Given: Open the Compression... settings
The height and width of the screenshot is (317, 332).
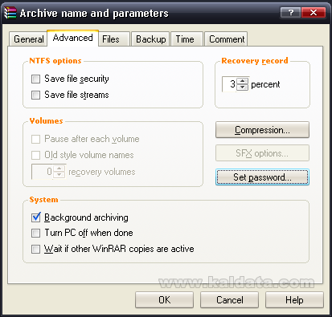Looking at the screenshot, I should (262, 130).
